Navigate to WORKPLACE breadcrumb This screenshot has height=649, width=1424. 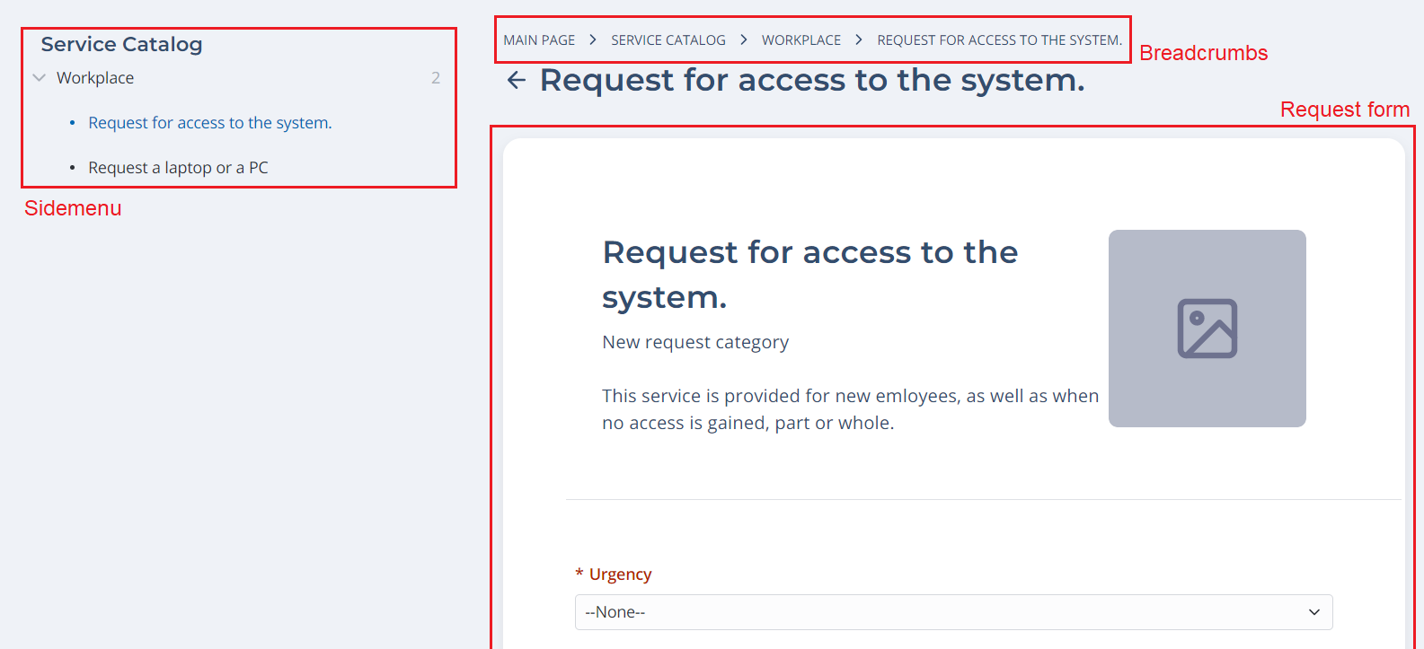800,40
